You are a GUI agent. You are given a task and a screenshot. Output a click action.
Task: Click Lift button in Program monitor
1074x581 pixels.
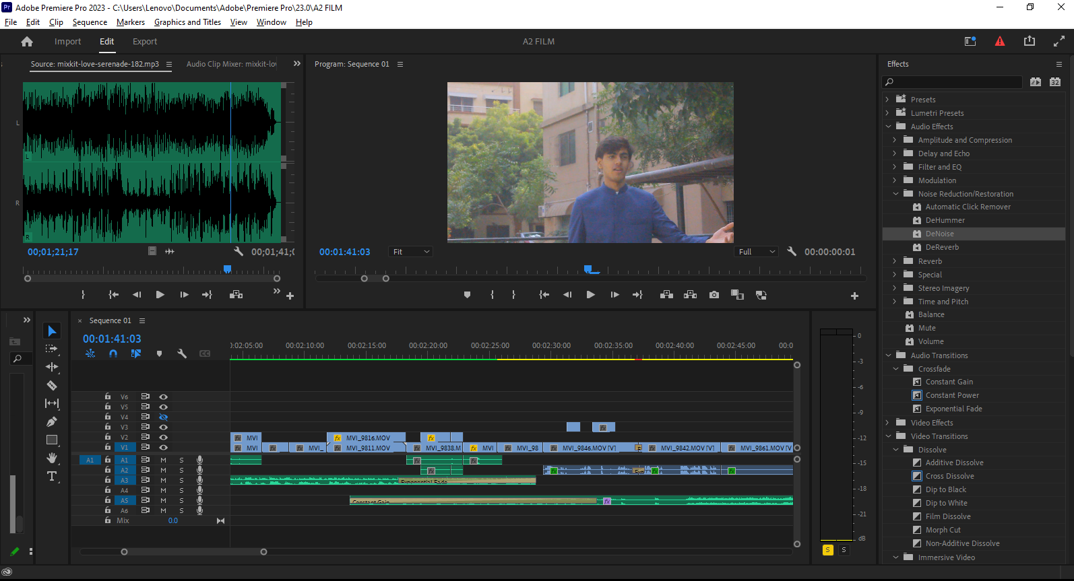tap(666, 295)
